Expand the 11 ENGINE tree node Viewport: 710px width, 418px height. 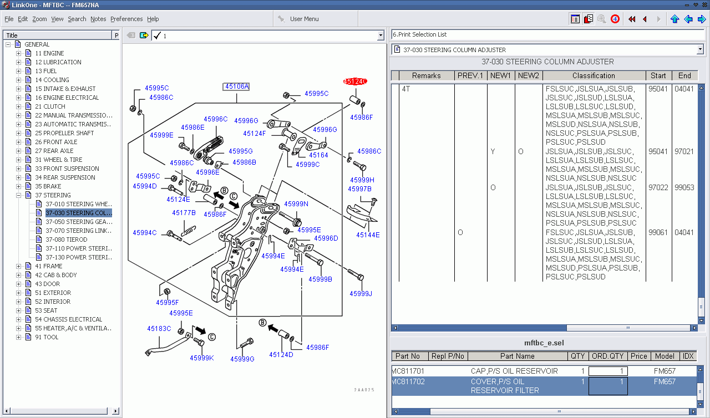click(18, 53)
